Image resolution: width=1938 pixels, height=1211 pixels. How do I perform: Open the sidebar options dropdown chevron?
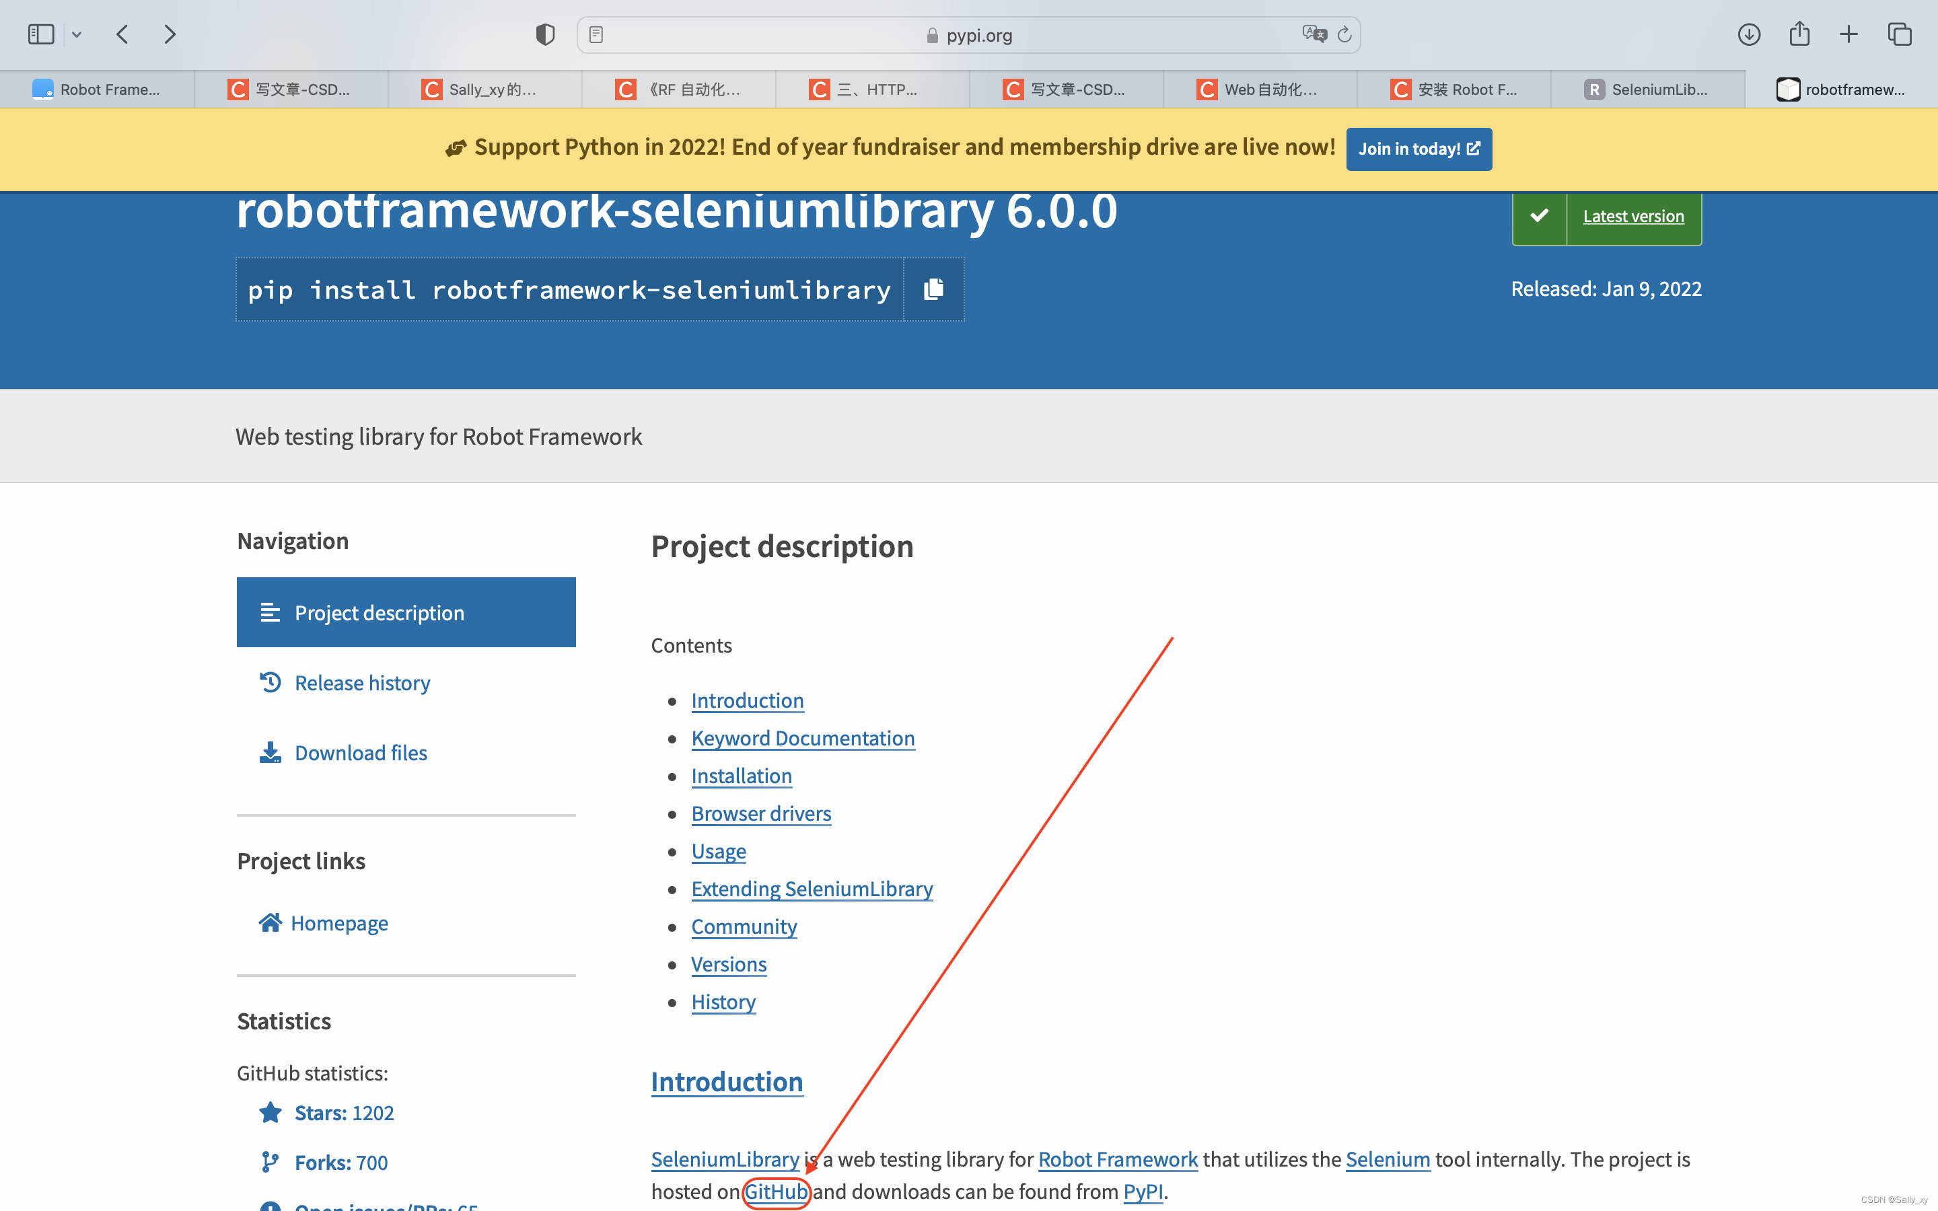click(x=77, y=34)
